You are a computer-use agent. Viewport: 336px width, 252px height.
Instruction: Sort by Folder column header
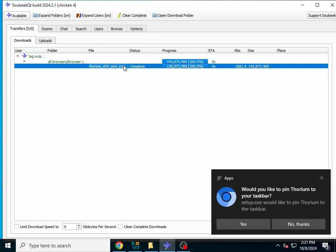67,51
